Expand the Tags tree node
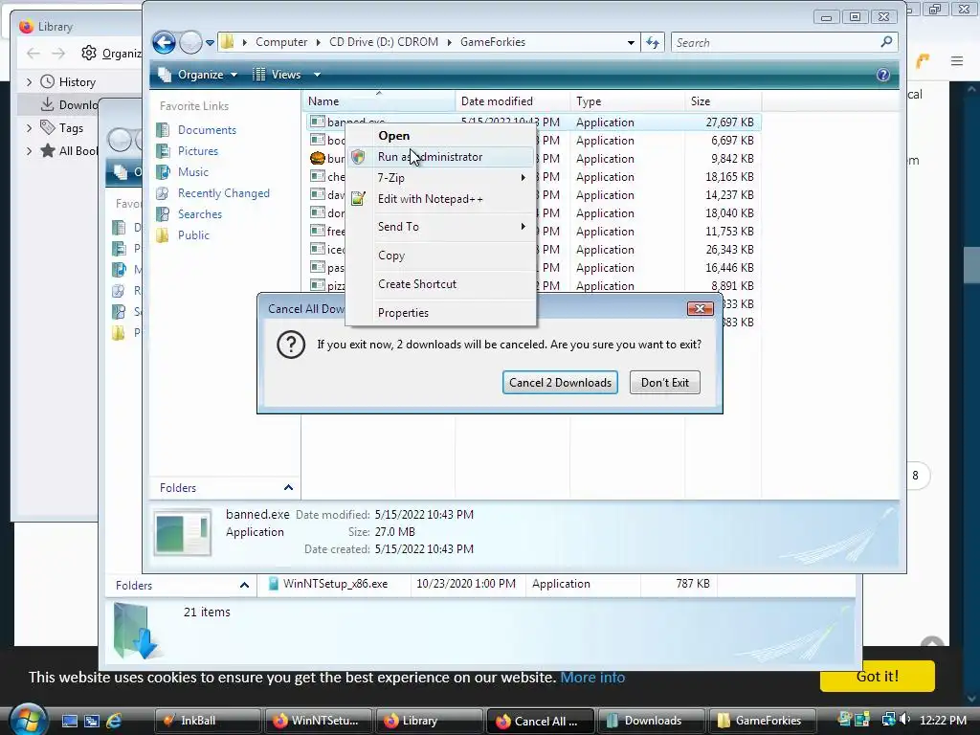 [29, 128]
